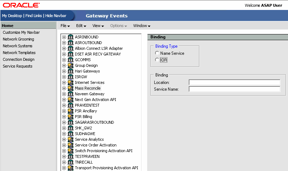This screenshot has width=288, height=171.
Task: Expand the GCOMMS tree node
Action: tap(64, 60)
